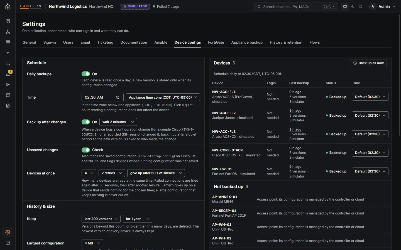Open the document icon in the sidebar
The height and width of the screenshot is (250, 401).
[x=8, y=106]
